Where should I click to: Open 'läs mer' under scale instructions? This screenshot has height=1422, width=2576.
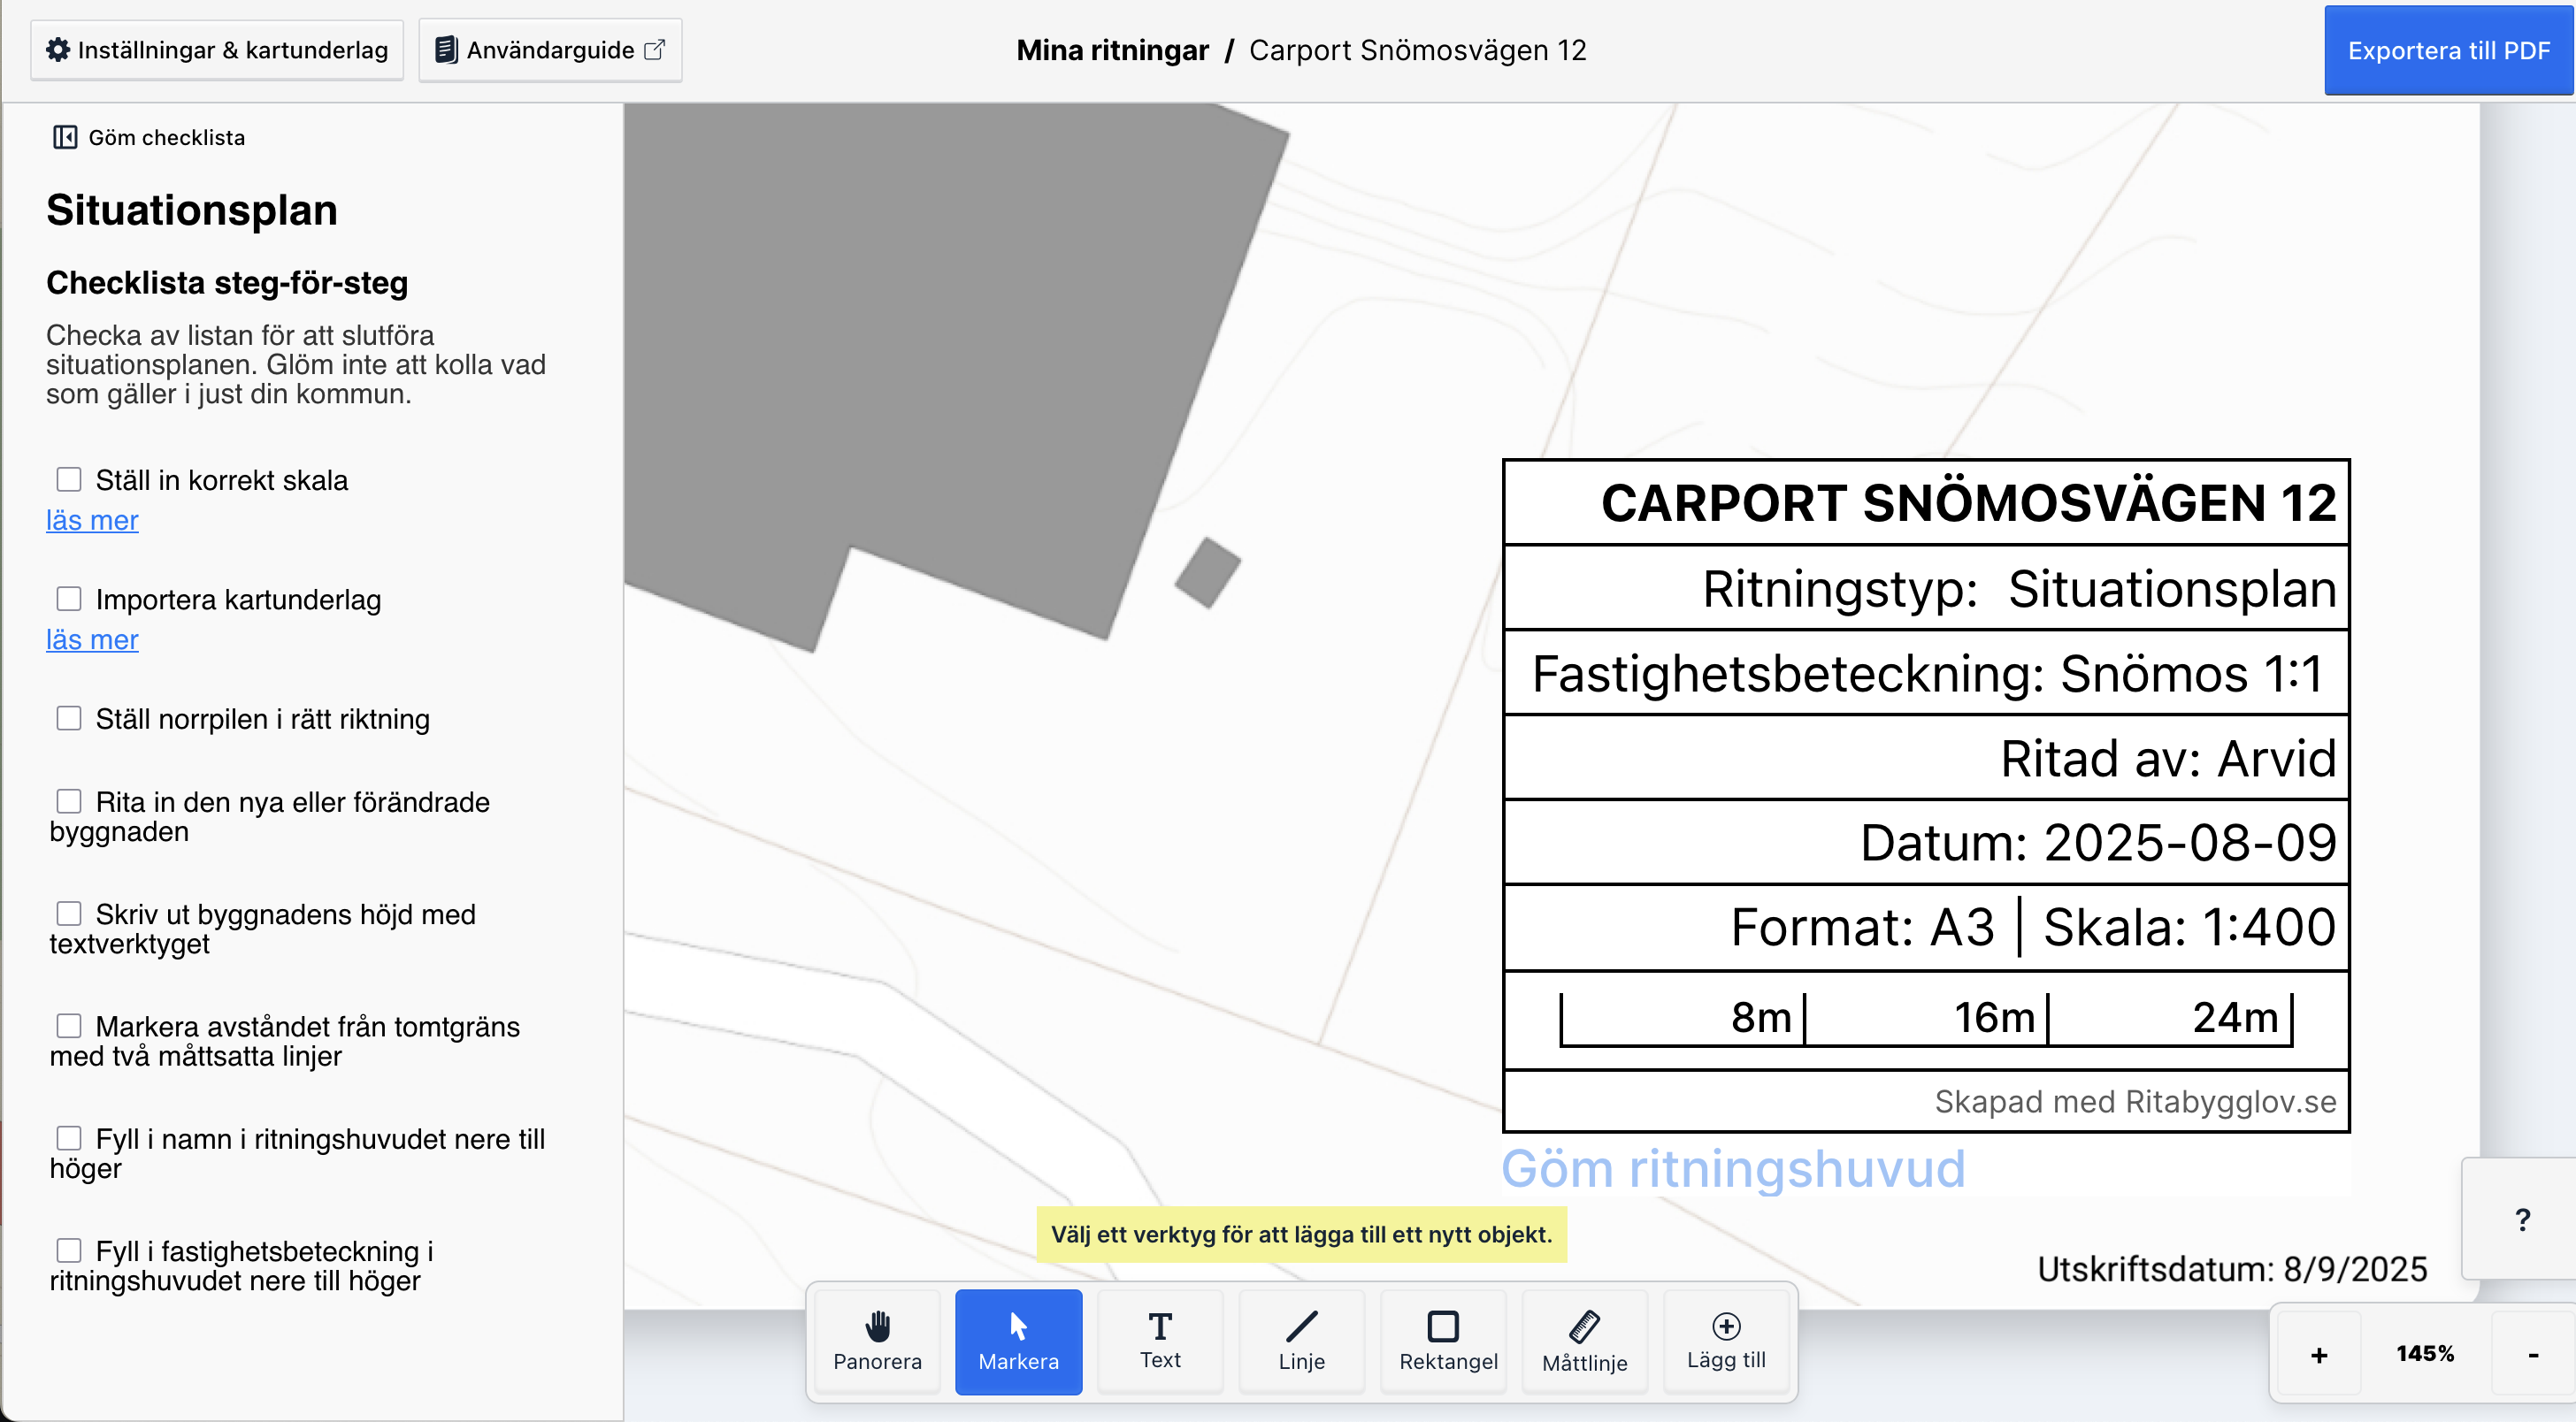(x=91, y=519)
